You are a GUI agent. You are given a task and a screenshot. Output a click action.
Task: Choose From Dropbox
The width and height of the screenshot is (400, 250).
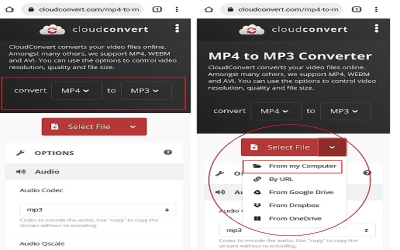coord(294,205)
